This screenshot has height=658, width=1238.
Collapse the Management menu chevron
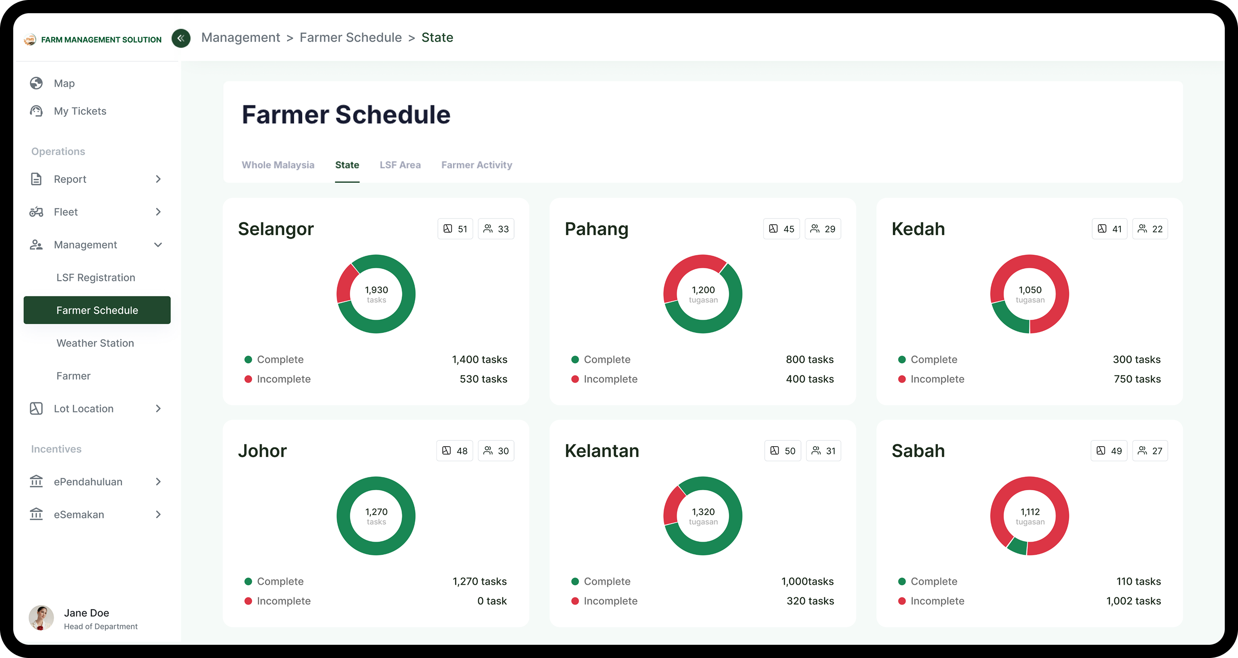(x=158, y=245)
